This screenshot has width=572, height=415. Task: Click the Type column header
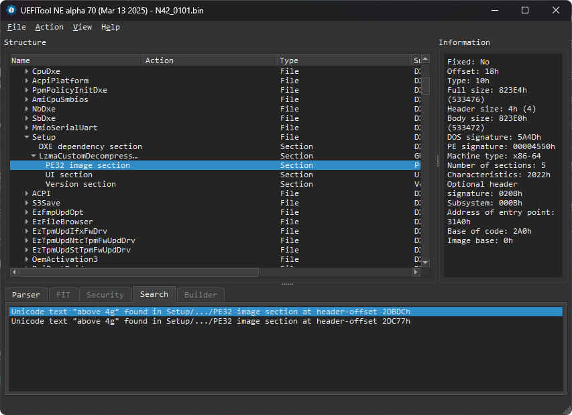point(345,60)
